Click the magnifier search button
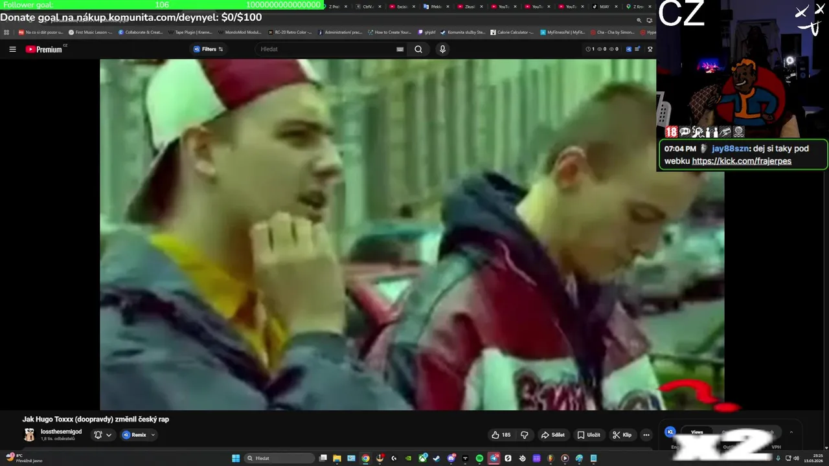 point(418,49)
